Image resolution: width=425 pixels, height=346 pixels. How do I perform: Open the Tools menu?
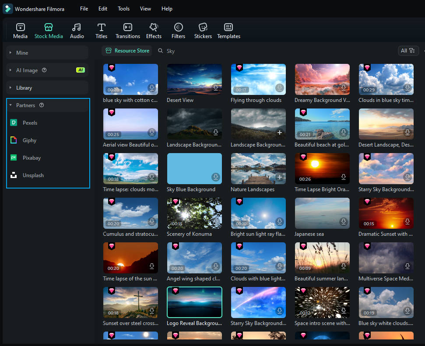(123, 9)
